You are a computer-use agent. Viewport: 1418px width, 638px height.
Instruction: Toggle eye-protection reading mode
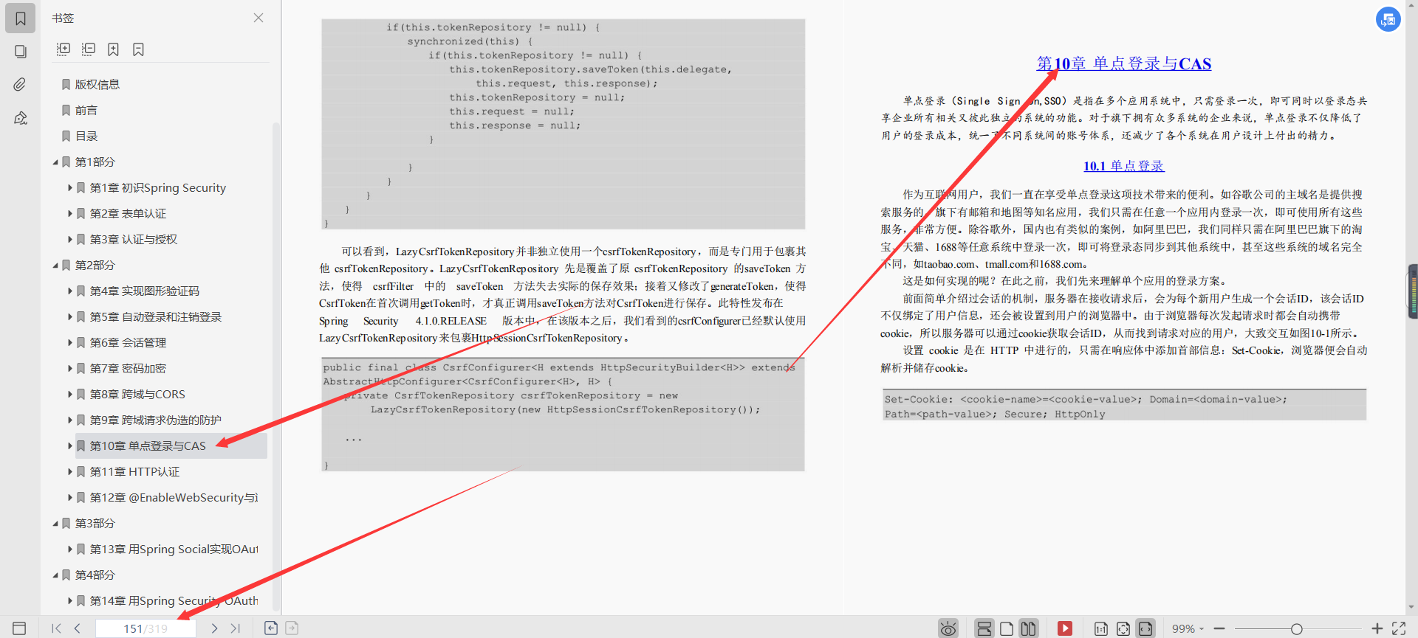pos(948,628)
